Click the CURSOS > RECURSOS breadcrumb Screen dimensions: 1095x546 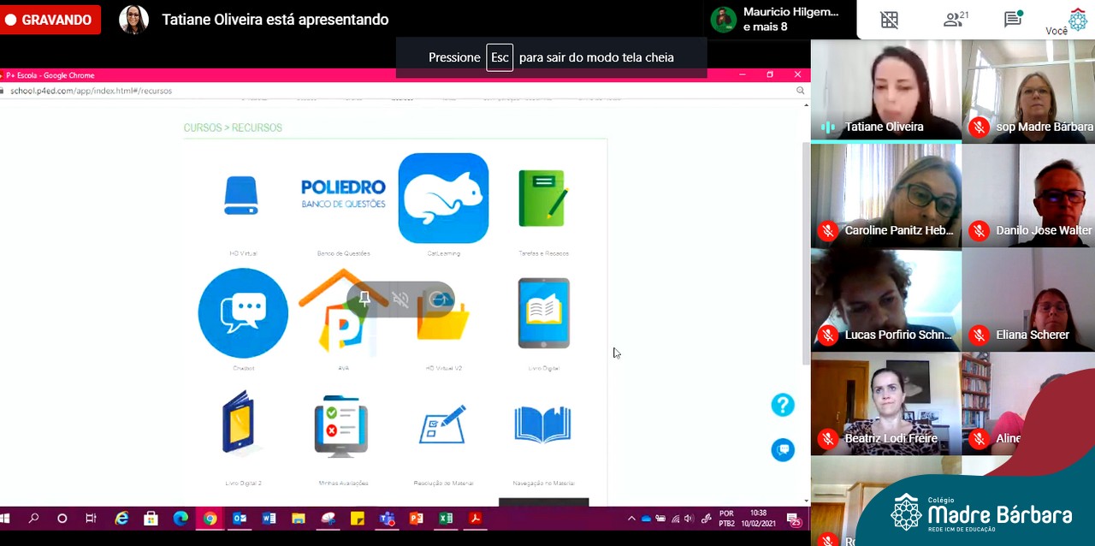(x=233, y=128)
